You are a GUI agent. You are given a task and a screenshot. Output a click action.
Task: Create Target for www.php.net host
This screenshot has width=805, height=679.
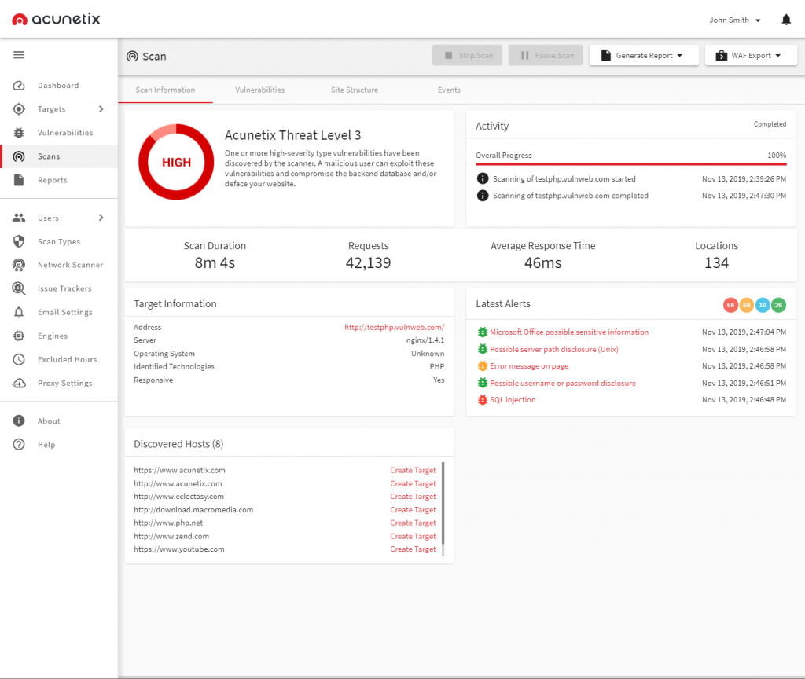click(413, 523)
